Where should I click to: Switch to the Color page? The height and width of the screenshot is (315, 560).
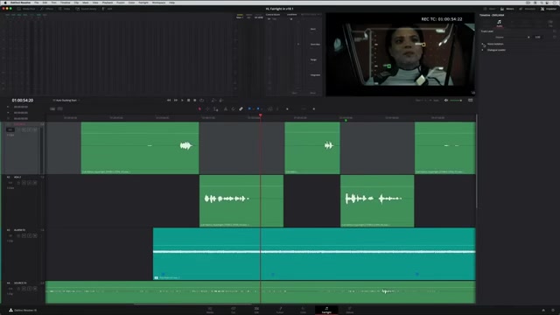303,310
